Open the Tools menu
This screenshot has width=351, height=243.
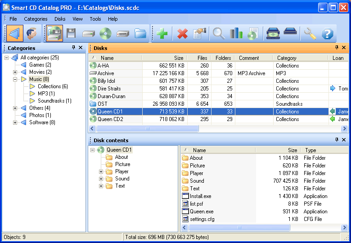point(95,19)
